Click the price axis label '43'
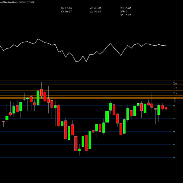The width and height of the screenshot is (183, 183). [x=174, y=145]
